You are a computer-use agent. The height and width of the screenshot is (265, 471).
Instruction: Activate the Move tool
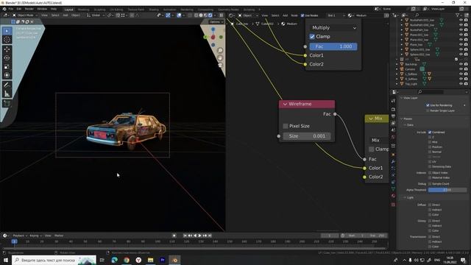click(7, 49)
